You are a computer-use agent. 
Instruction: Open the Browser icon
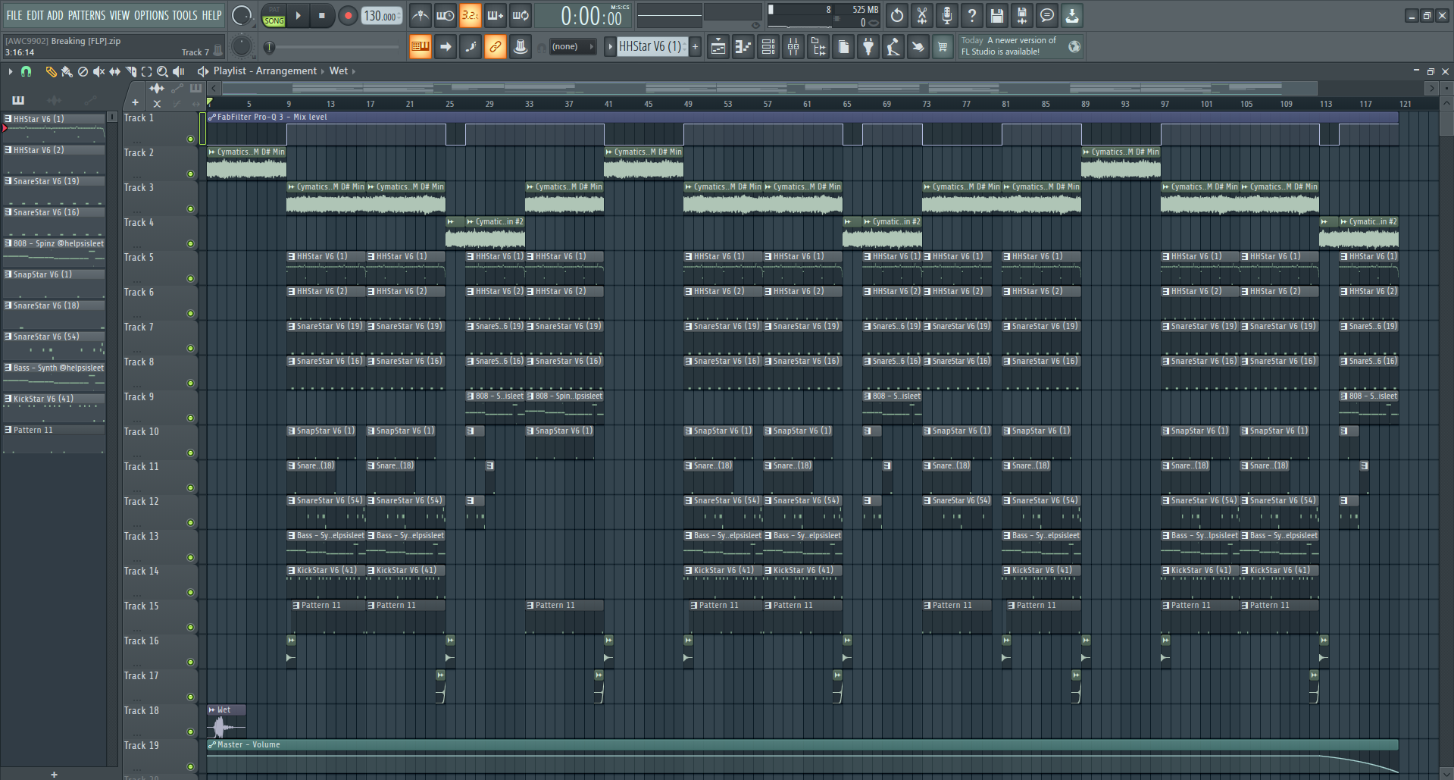click(x=818, y=47)
